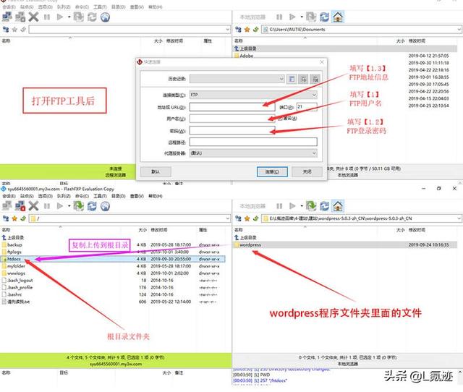This screenshot has height=392, width=463.
Task: Open the 帮助(H) menu in the connected window
Action: pyautogui.click(x=156, y=196)
